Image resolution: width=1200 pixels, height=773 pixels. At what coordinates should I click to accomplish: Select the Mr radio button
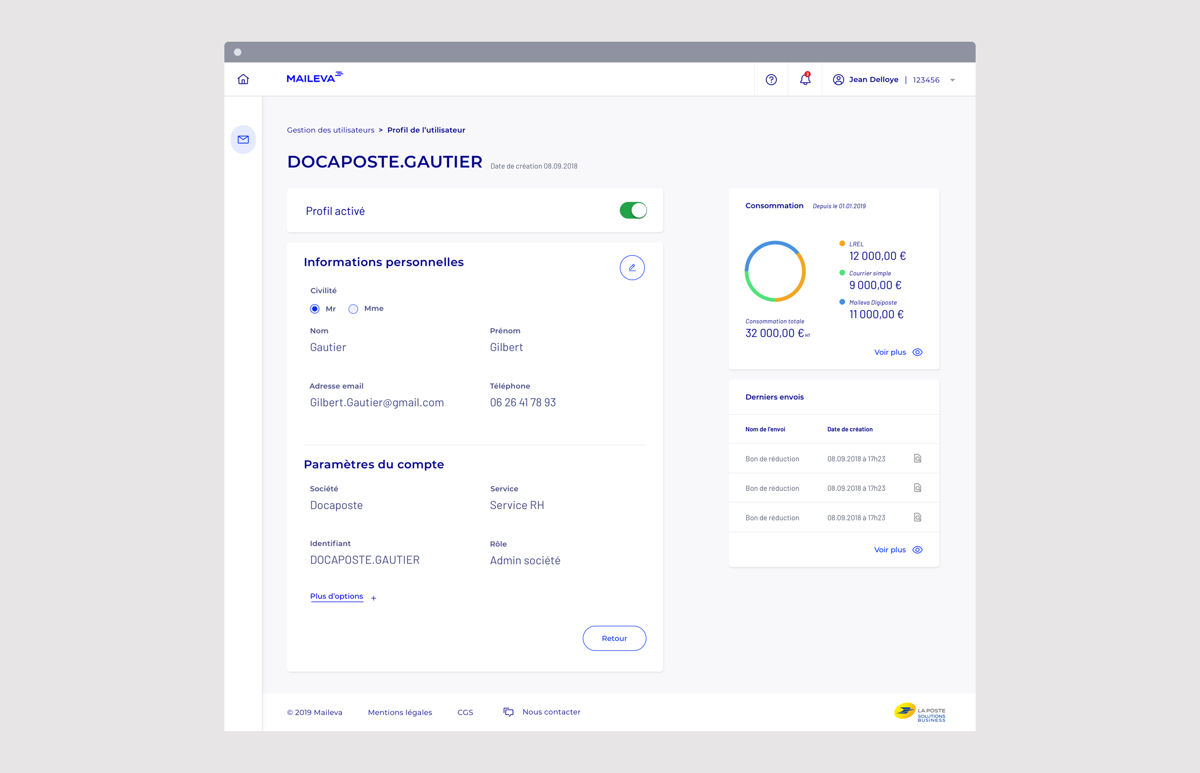pos(315,309)
